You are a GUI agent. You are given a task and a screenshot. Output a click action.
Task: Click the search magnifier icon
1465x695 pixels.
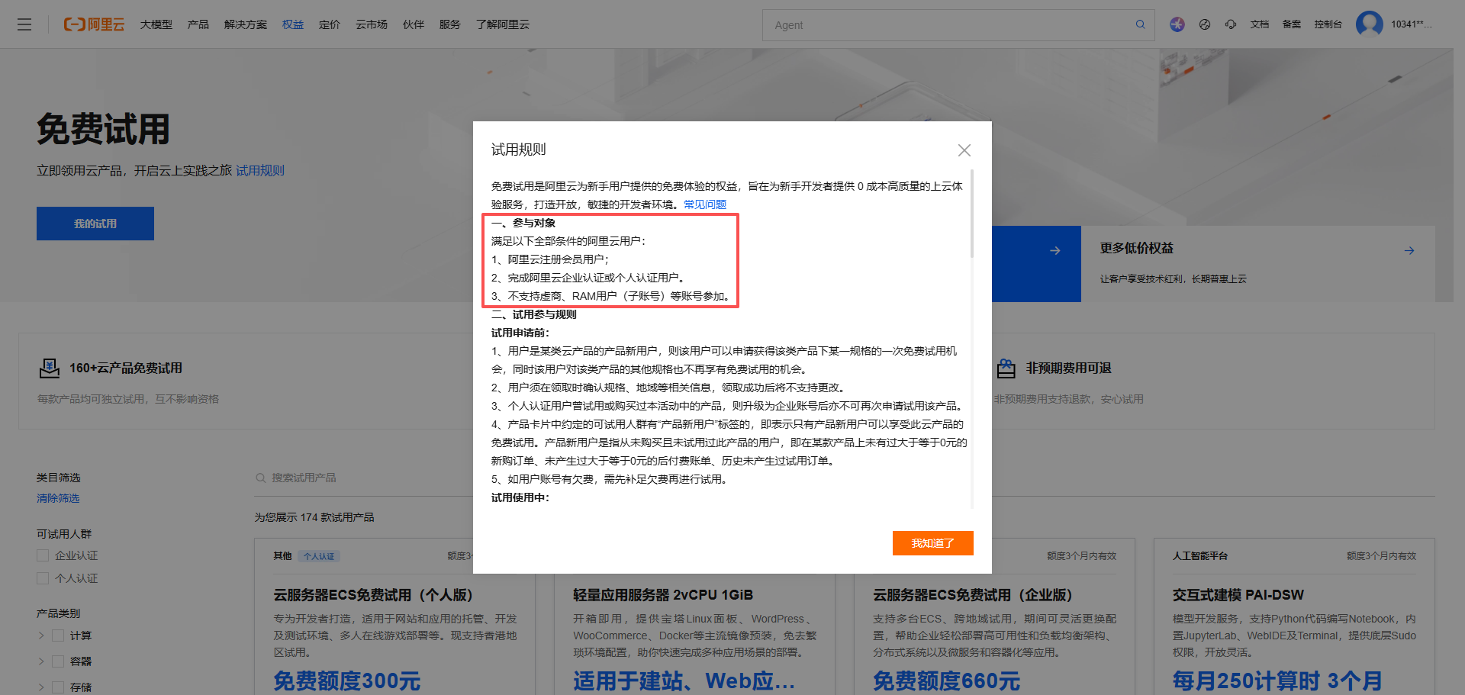[1140, 24]
